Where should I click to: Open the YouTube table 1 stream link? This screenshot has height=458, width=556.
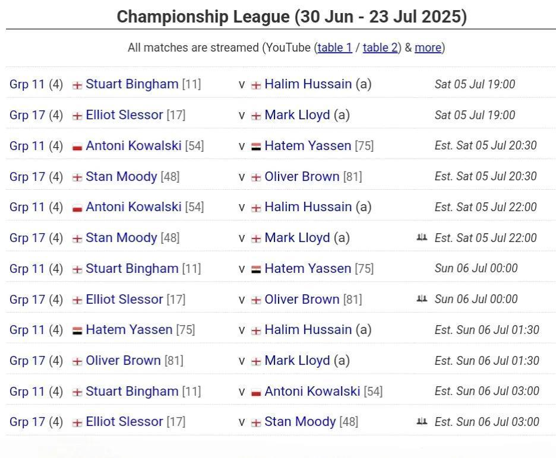click(335, 47)
